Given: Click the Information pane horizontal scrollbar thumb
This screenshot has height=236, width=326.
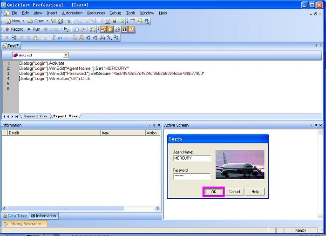Looking at the screenshot, I should 65,209.
